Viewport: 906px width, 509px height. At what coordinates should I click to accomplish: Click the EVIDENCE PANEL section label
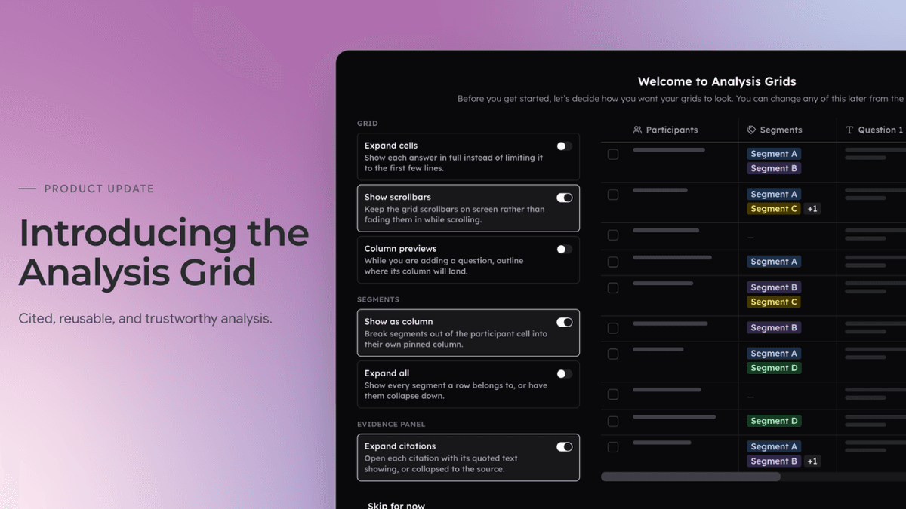(x=391, y=424)
